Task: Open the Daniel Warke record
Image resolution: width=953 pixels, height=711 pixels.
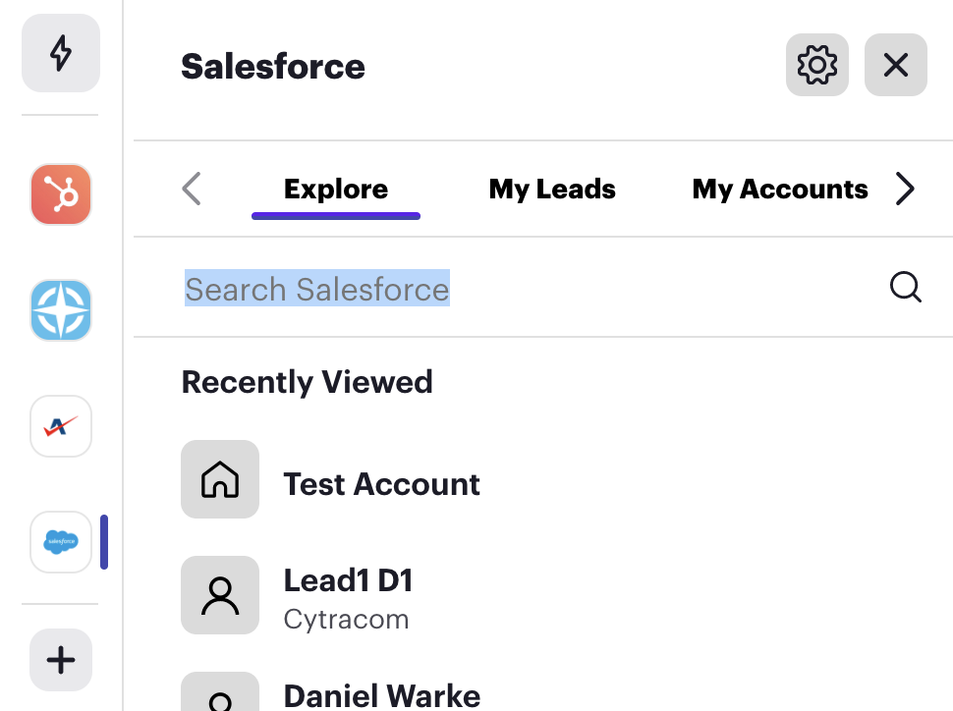Action: tap(381, 696)
